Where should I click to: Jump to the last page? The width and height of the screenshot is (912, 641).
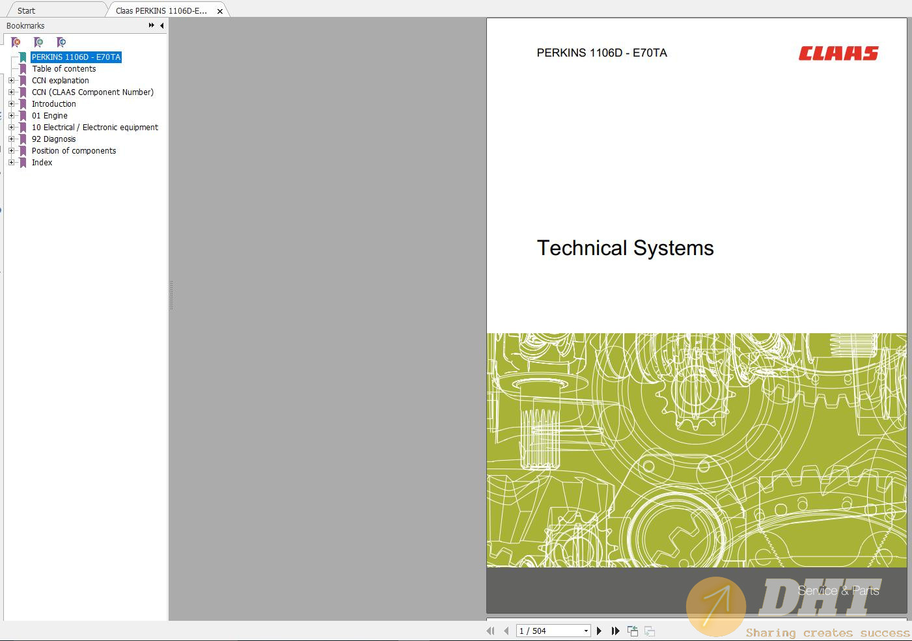pyautogui.click(x=615, y=631)
